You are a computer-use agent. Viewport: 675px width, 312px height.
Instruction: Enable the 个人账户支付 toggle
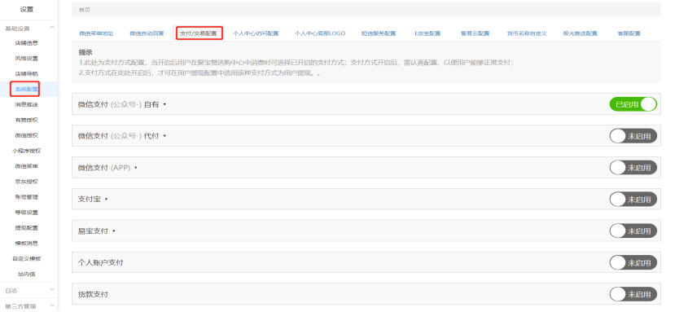click(x=633, y=262)
